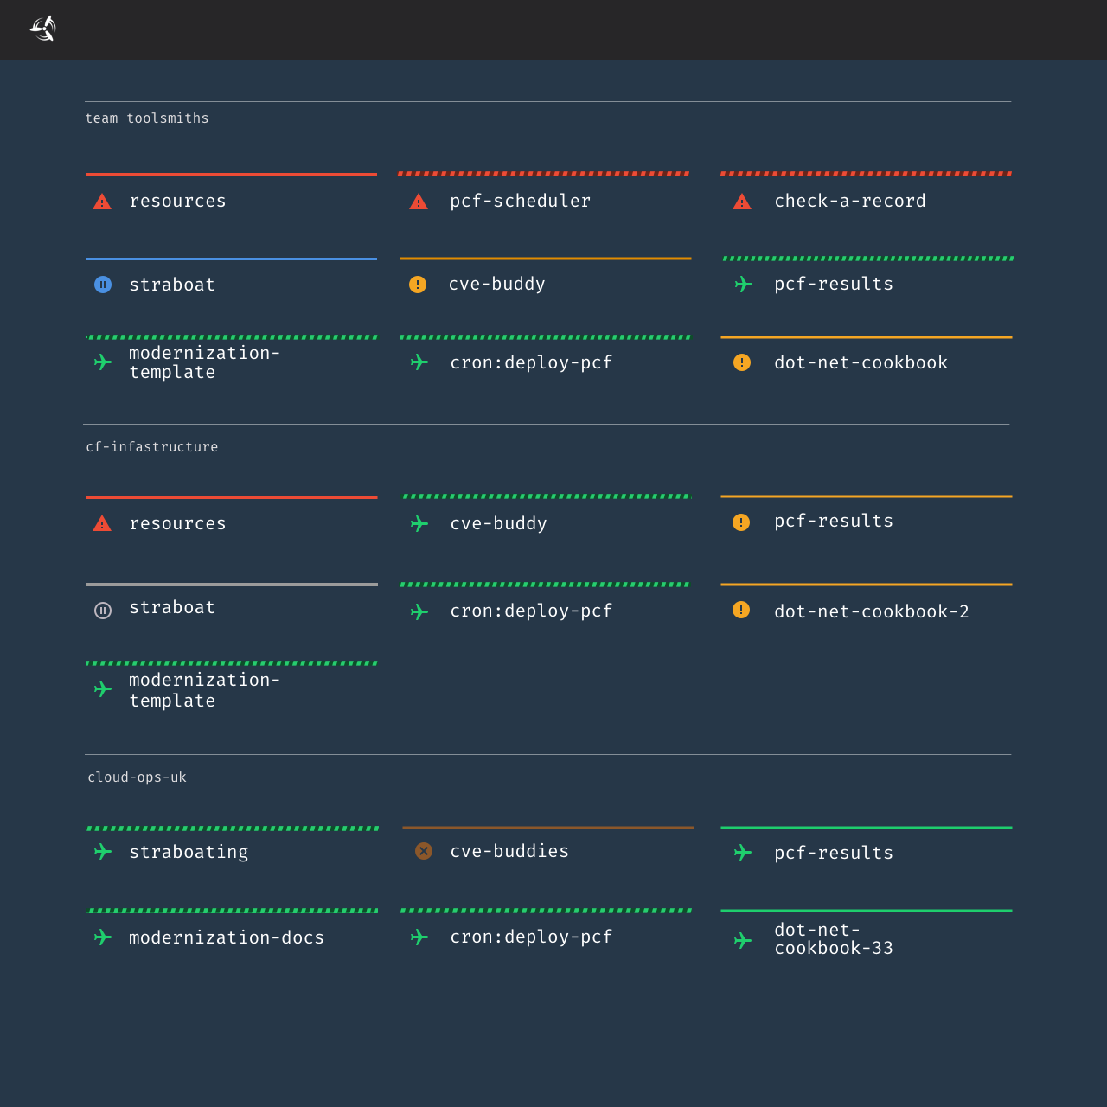
Task: Open the pcf-scheduler pipeline
Action: (x=521, y=201)
